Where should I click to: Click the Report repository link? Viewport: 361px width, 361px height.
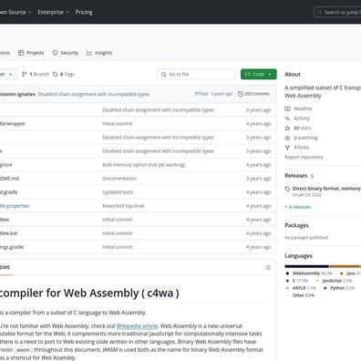(x=304, y=157)
